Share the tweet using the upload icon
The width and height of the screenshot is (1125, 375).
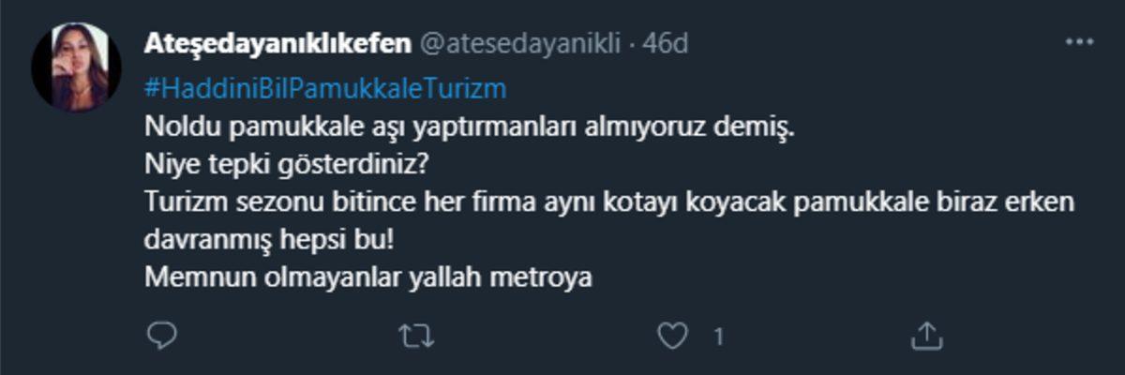click(x=926, y=335)
